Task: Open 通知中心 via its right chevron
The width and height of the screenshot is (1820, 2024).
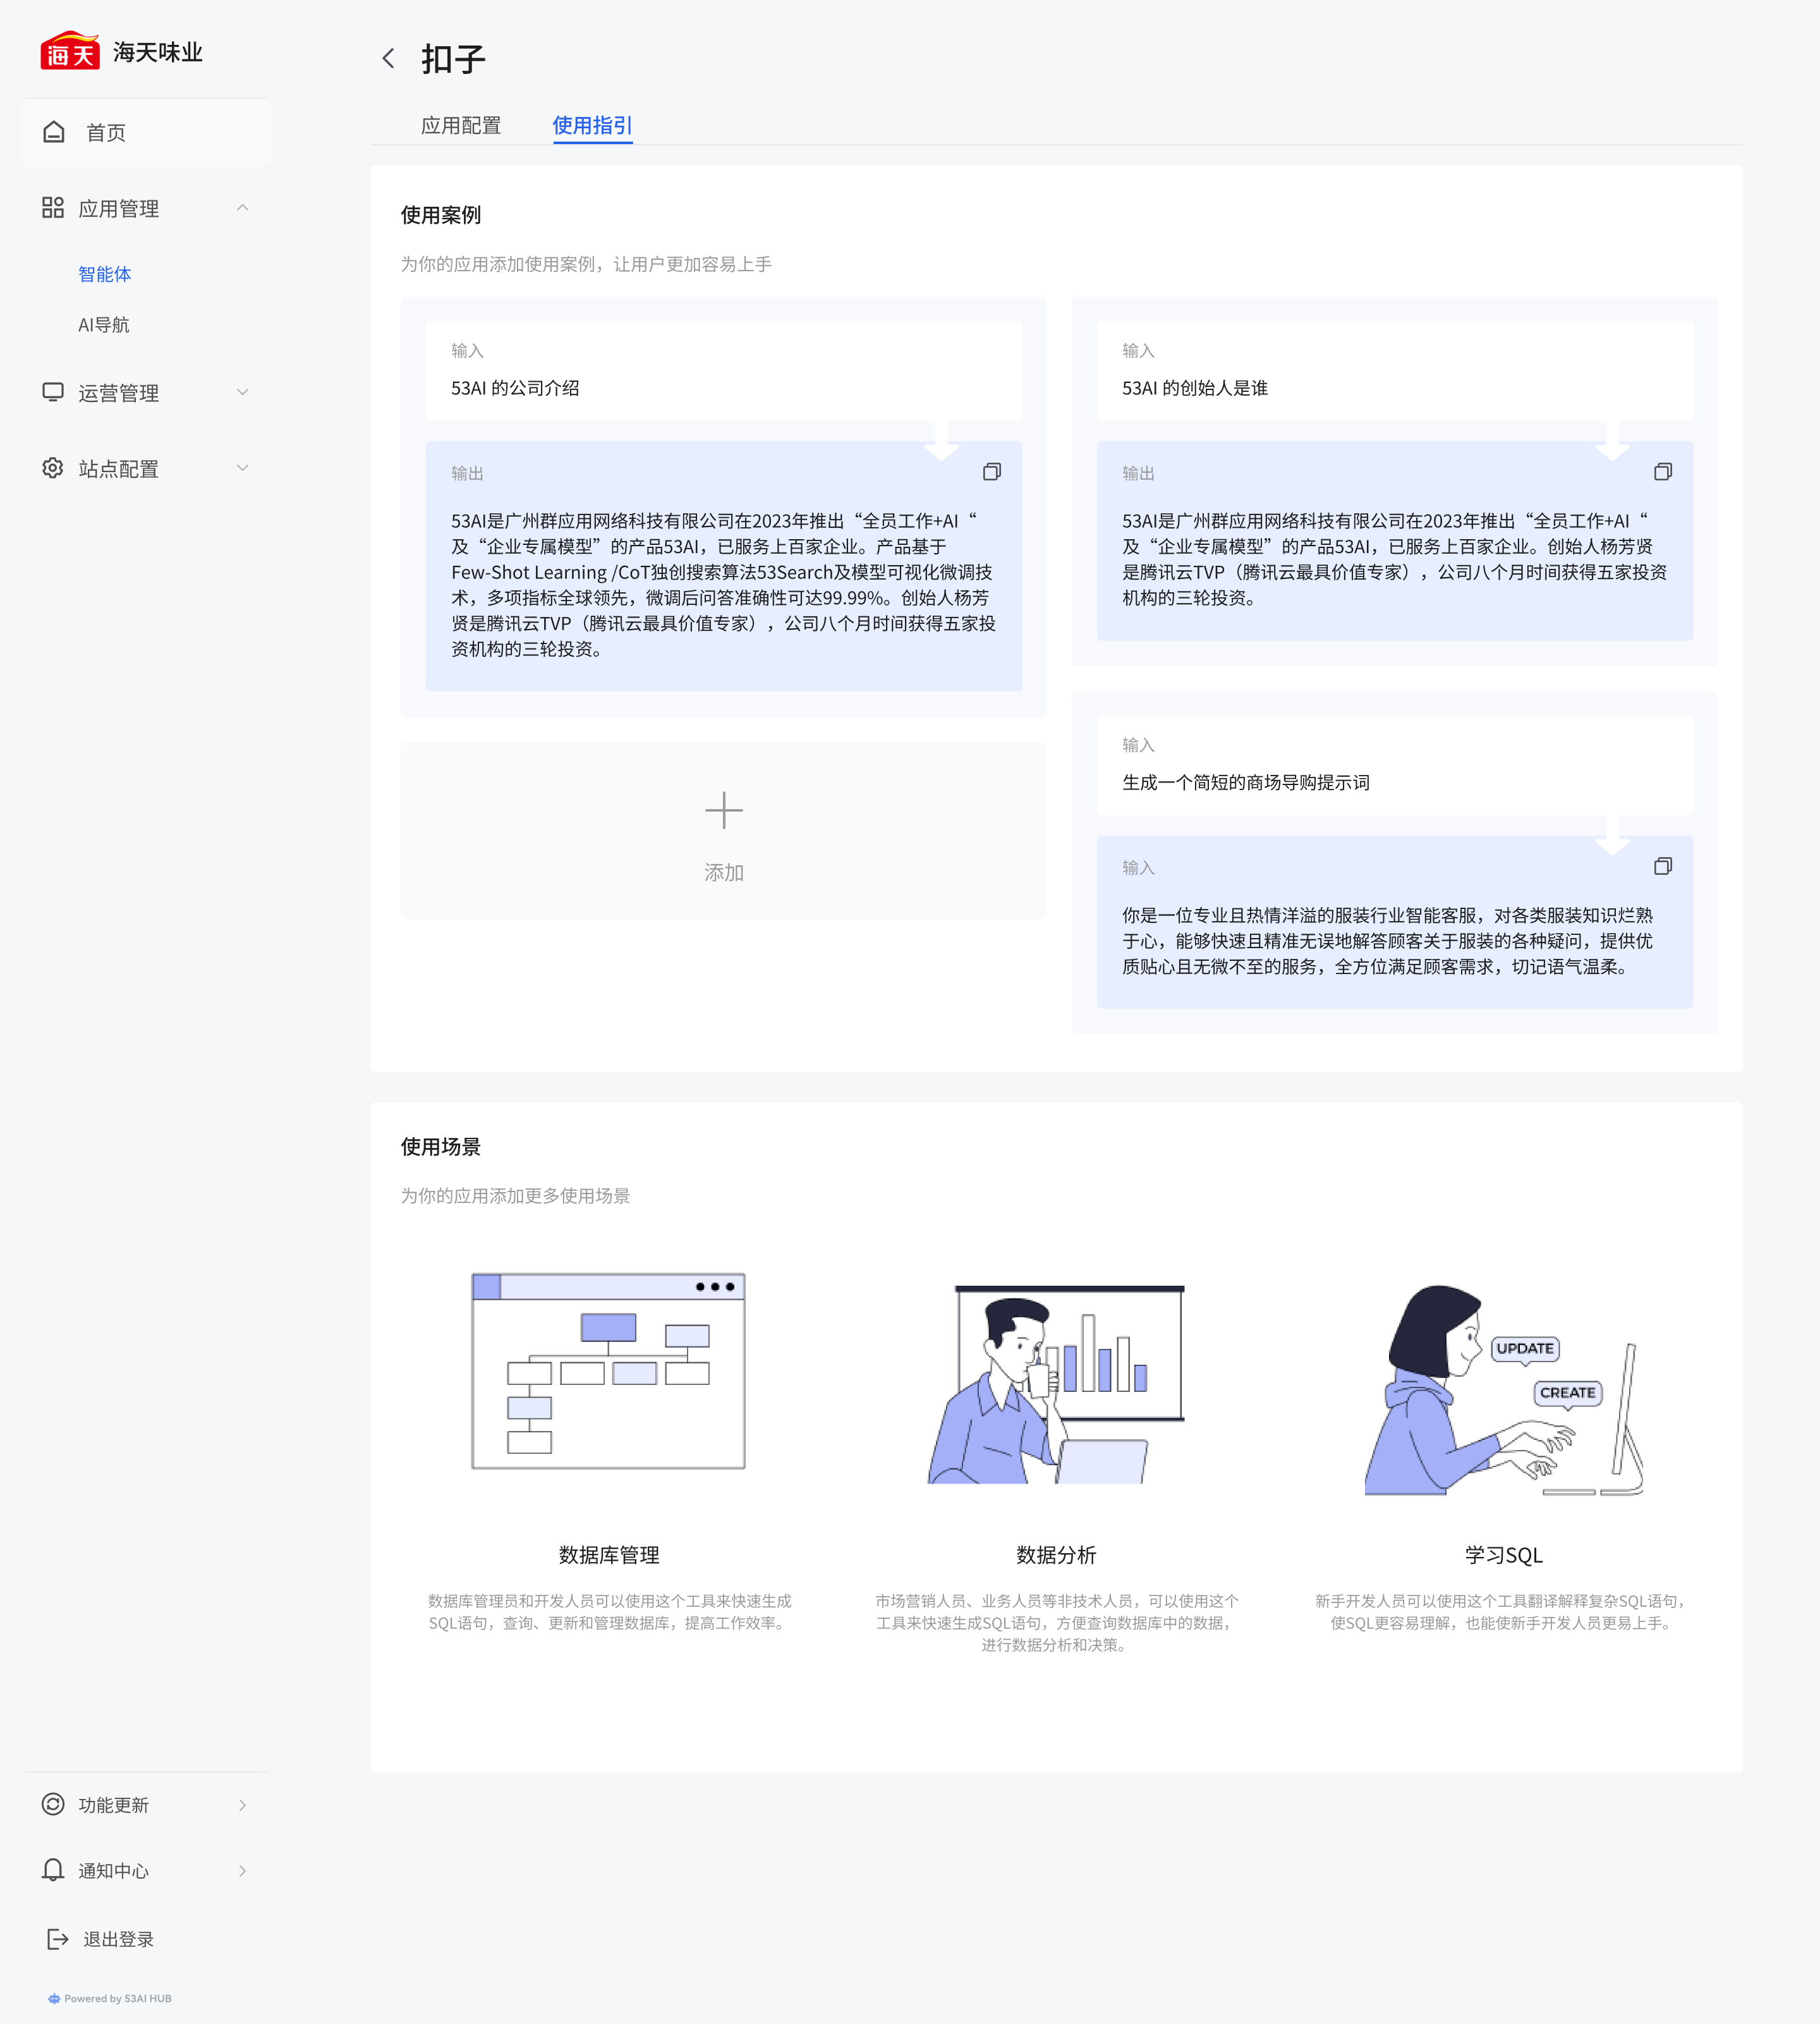Action: point(242,1871)
